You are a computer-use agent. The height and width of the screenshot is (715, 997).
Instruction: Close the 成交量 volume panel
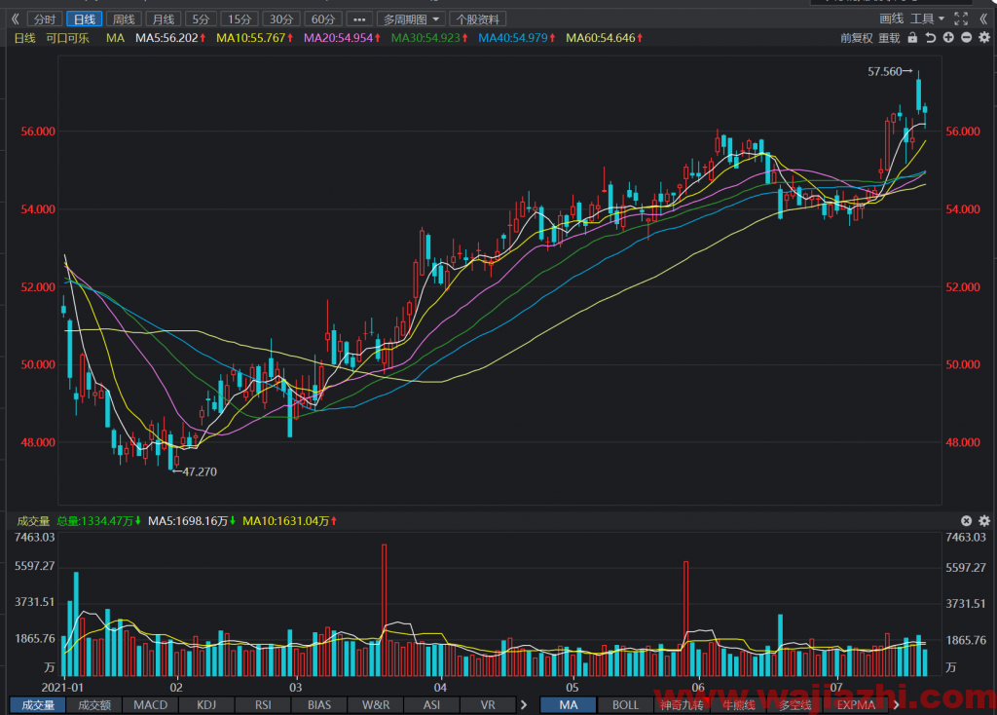966,520
